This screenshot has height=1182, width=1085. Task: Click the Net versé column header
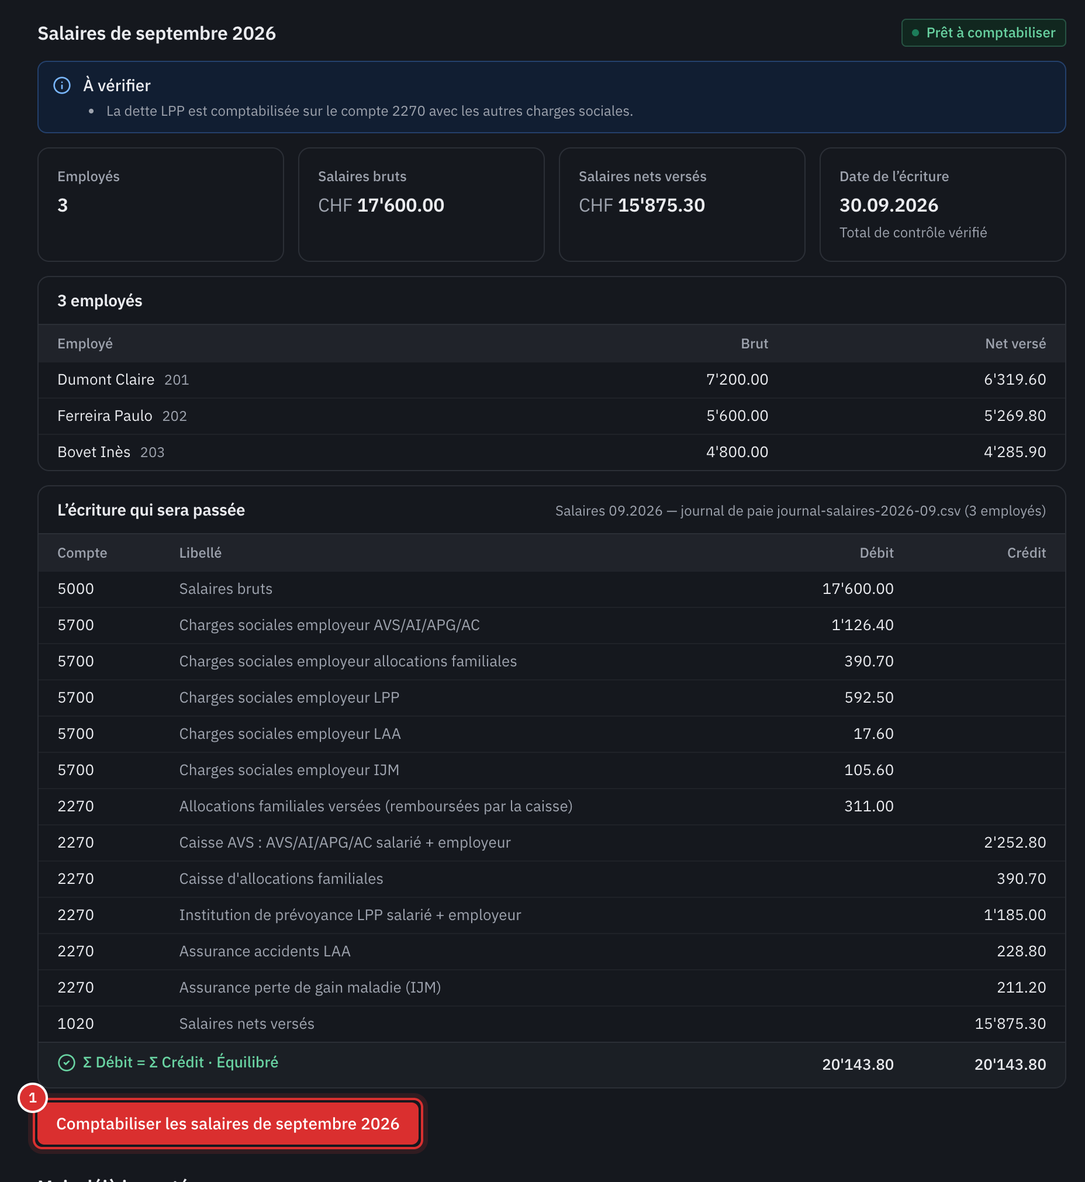1015,344
